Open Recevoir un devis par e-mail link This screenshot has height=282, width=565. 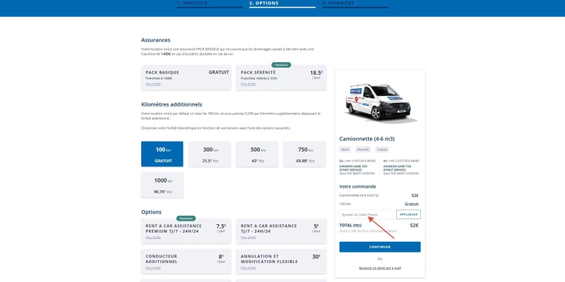(x=380, y=268)
